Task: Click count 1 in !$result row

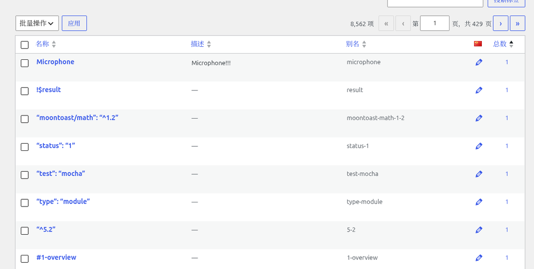Action: click(x=507, y=90)
